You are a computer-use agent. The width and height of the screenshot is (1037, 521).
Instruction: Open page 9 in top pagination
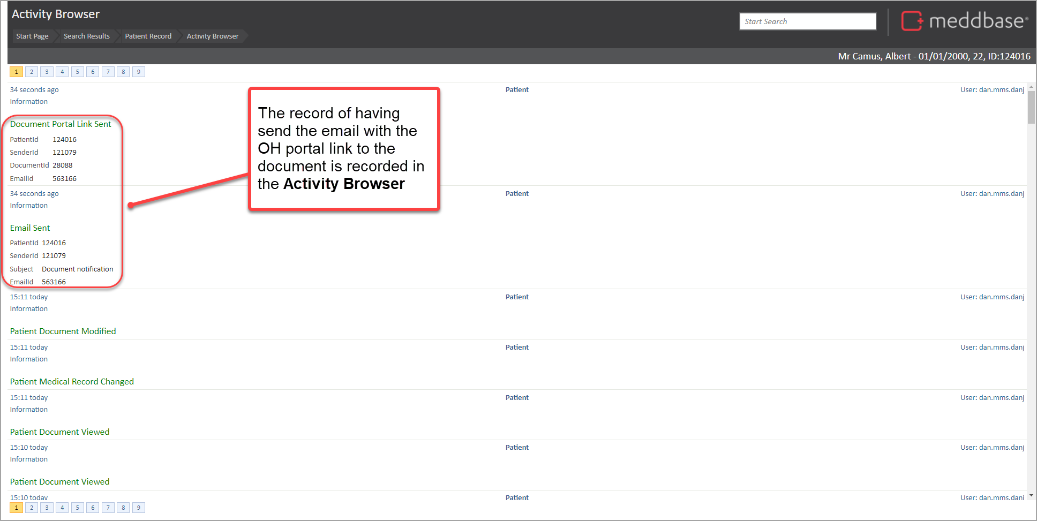(x=139, y=72)
